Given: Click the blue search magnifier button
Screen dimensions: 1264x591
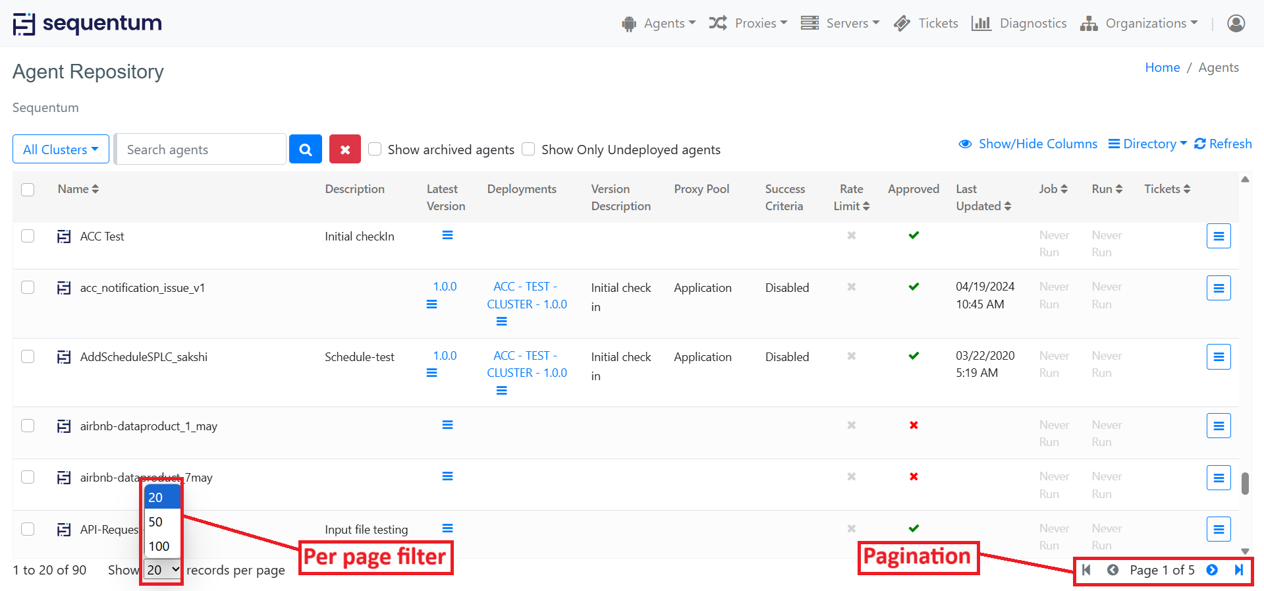Looking at the screenshot, I should (305, 150).
